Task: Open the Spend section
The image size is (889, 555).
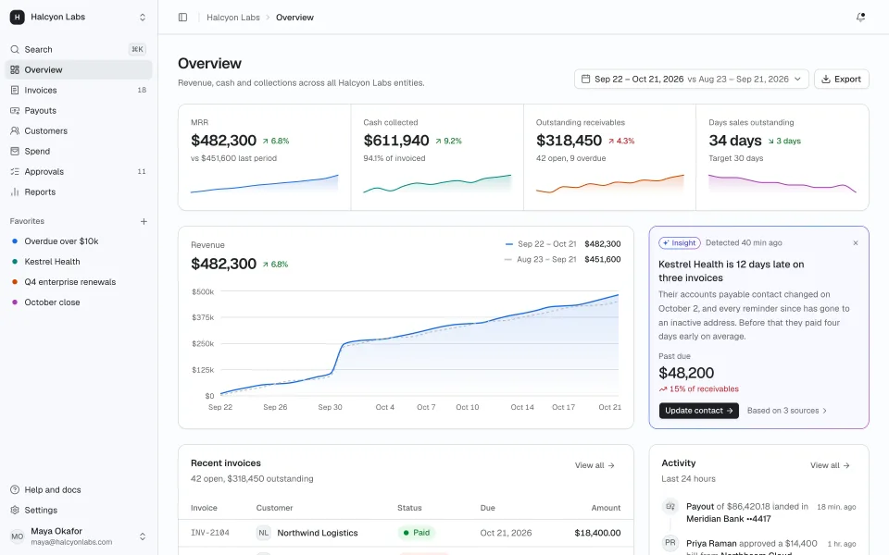Action: (x=79, y=151)
